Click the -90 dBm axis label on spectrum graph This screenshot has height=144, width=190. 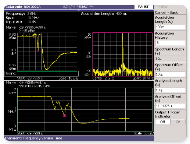pos(88,73)
